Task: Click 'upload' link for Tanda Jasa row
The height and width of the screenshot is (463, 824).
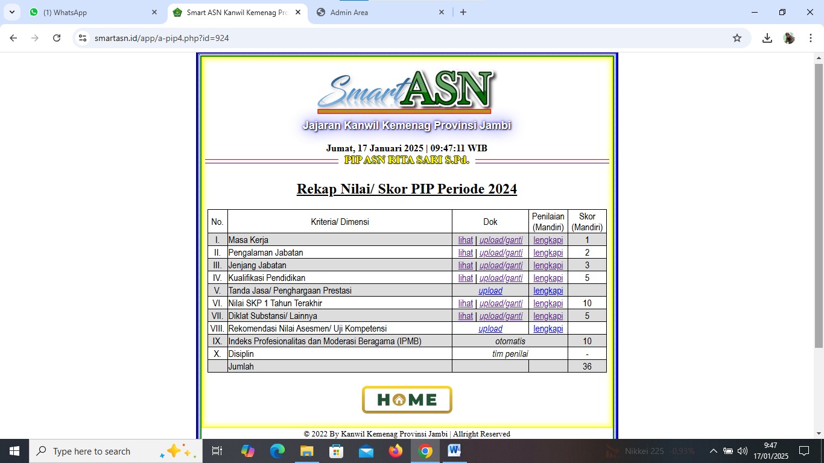Action: (490, 291)
